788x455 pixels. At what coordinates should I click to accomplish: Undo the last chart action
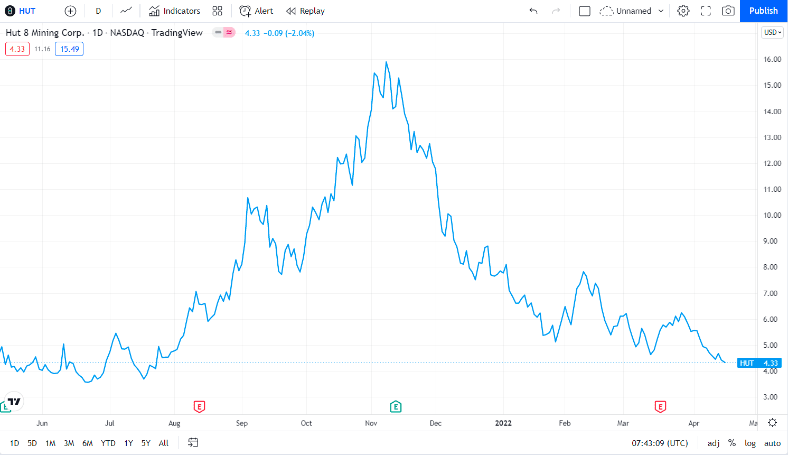tap(533, 11)
